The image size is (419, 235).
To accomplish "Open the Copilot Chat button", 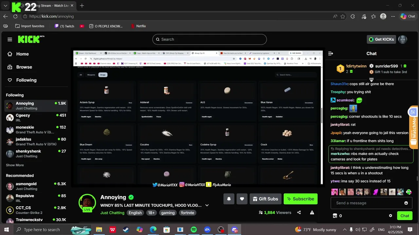I will point(408,16).
